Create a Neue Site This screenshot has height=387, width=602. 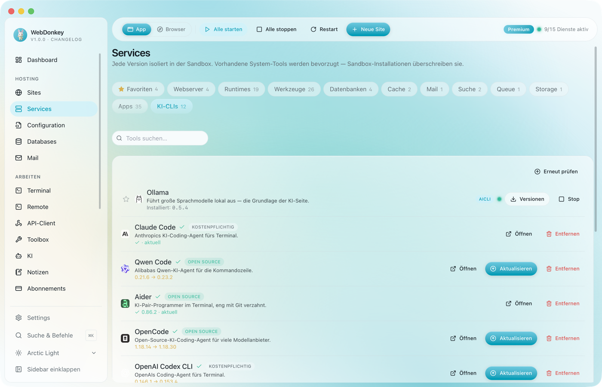point(368,29)
